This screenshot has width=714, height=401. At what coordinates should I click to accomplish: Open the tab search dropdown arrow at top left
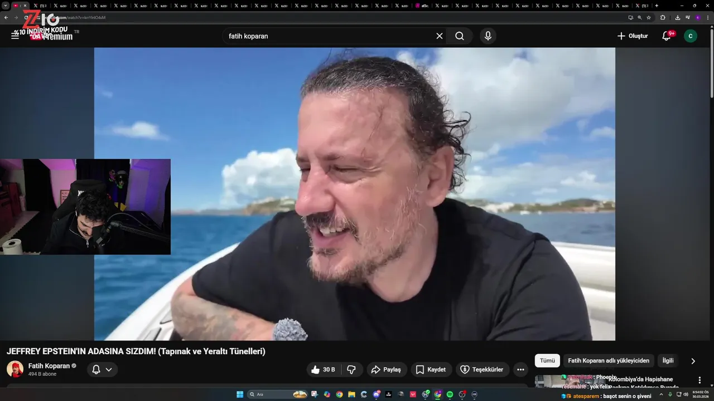coord(5,6)
